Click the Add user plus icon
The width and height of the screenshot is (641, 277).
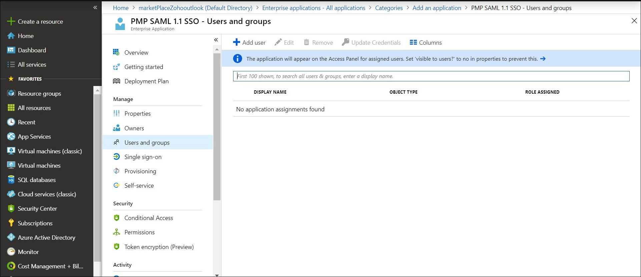pos(236,42)
